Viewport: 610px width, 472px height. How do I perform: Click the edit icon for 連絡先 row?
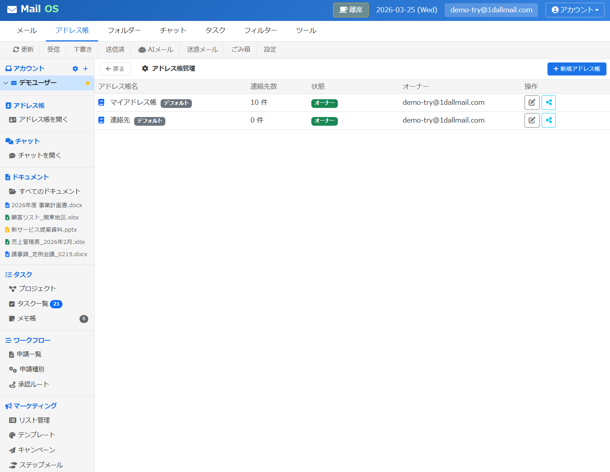point(532,121)
